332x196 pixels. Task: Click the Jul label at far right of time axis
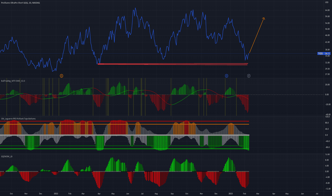coord(317,194)
